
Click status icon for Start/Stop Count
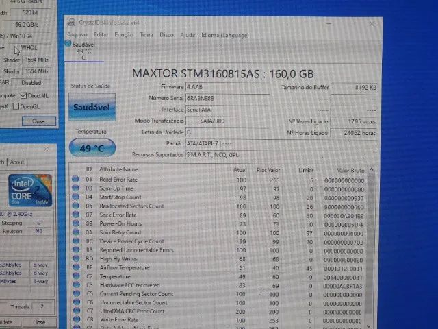[75, 197]
